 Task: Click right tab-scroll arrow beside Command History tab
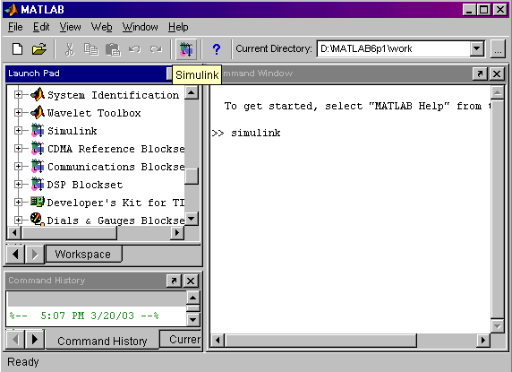point(35,340)
